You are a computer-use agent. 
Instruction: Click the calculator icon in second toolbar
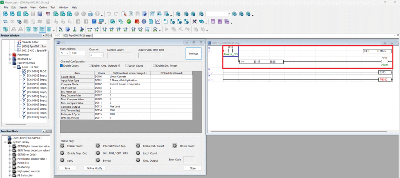point(151,21)
